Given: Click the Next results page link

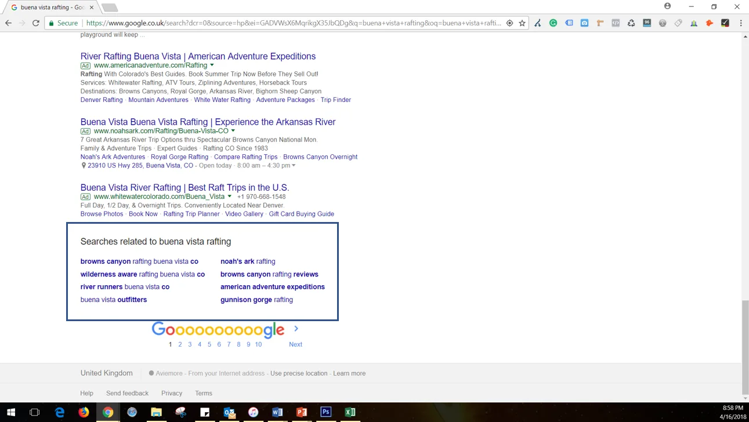Looking at the screenshot, I should point(295,344).
